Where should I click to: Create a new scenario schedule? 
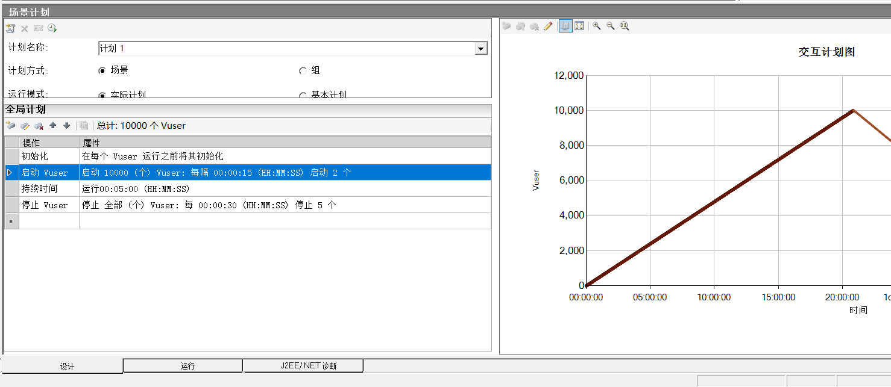coord(10,28)
